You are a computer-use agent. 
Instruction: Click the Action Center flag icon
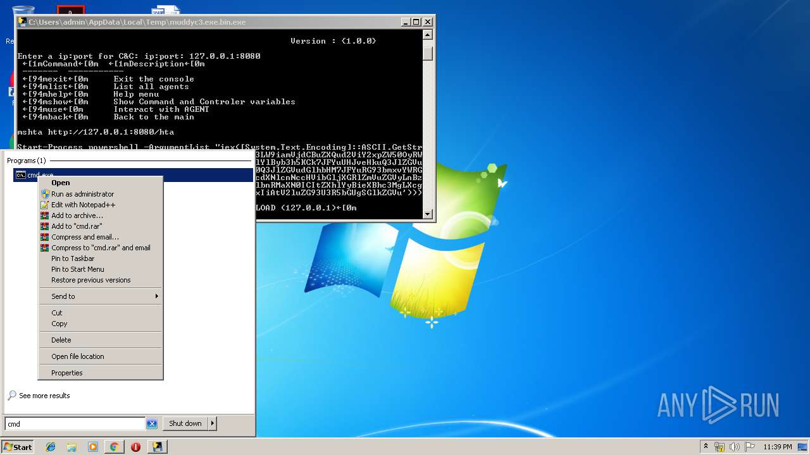pyautogui.click(x=749, y=447)
